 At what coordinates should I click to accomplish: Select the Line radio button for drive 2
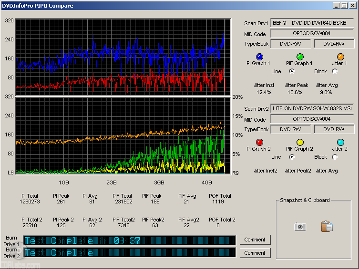(x=291, y=157)
